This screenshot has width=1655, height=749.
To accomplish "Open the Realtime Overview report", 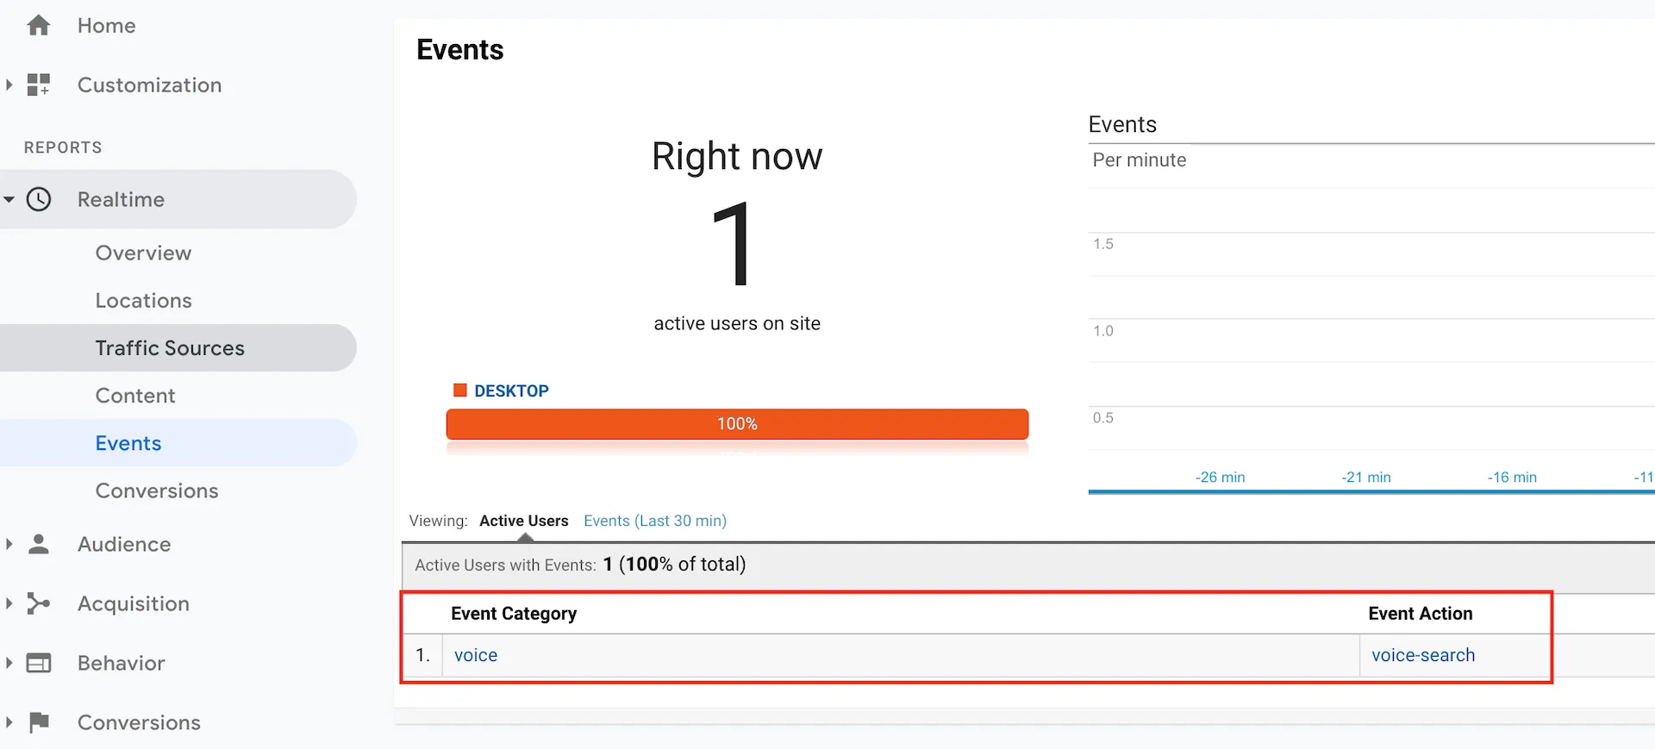I will click(143, 253).
